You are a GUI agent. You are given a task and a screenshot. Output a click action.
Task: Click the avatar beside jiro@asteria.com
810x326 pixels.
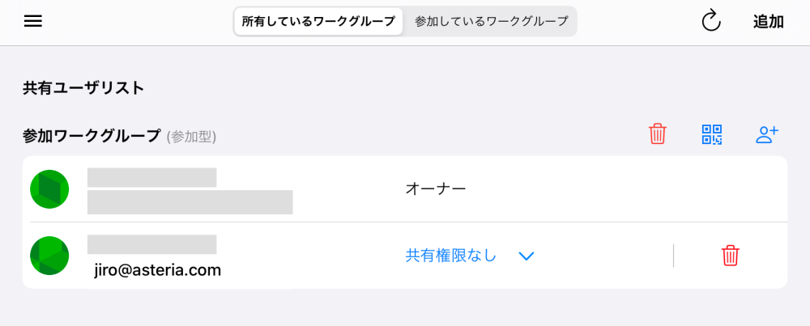point(49,256)
